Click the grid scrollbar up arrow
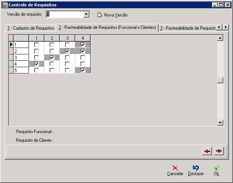 tap(220, 38)
